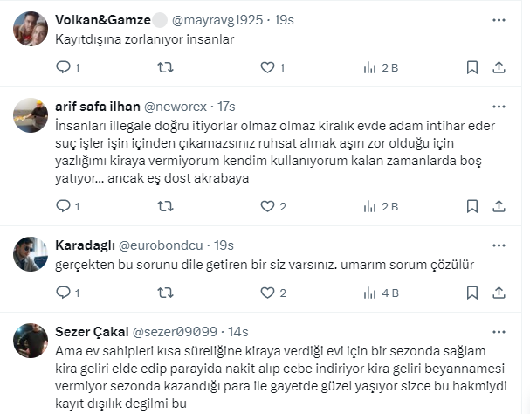The image size is (530, 414).
Task: Open more options for Volkan&Gamze's tweet
Action: [x=499, y=19]
